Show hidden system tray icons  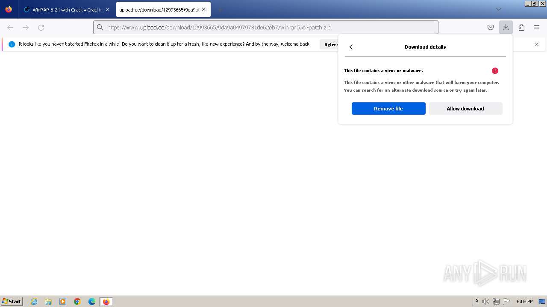pos(476,301)
